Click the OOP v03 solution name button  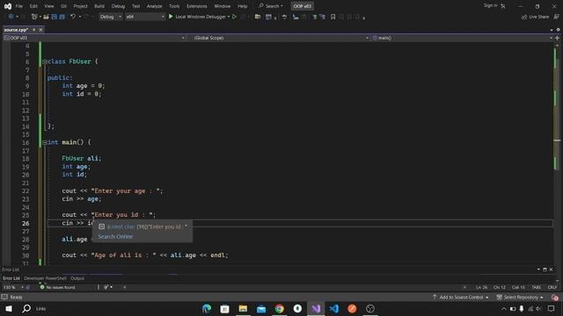[x=302, y=6]
